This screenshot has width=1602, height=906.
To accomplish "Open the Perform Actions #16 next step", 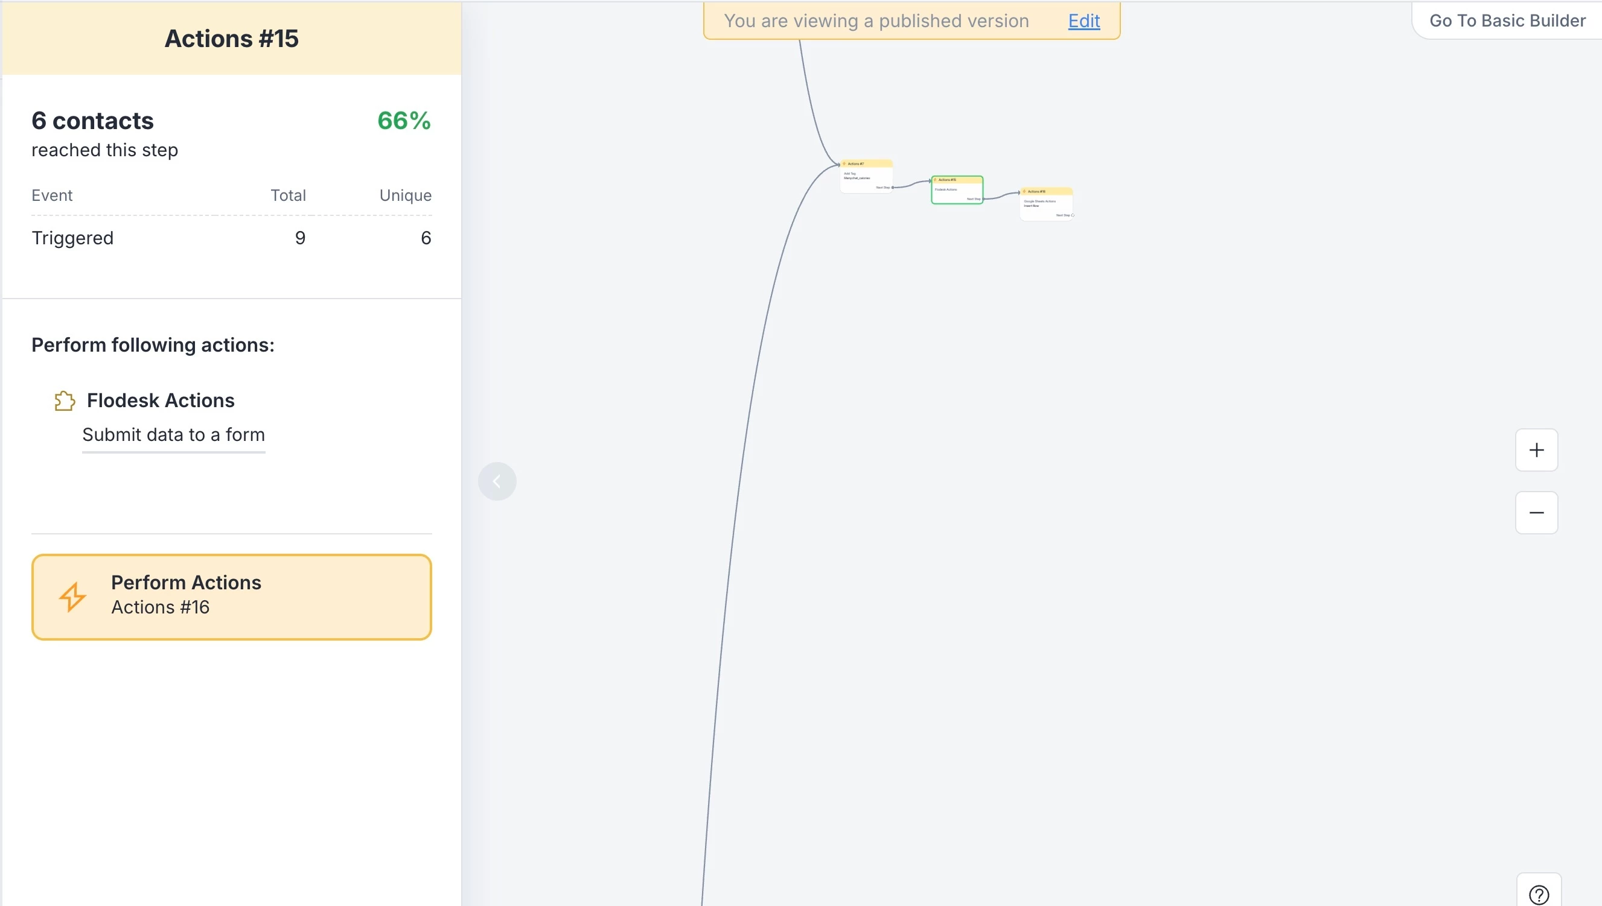I will (x=231, y=596).
